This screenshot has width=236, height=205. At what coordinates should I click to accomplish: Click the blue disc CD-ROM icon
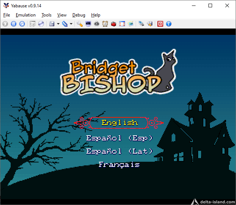[x=41, y=24]
